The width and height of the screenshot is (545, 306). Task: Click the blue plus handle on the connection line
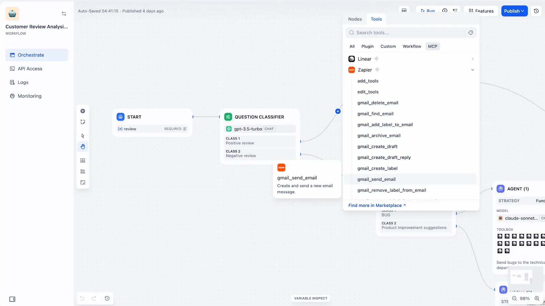(338, 111)
